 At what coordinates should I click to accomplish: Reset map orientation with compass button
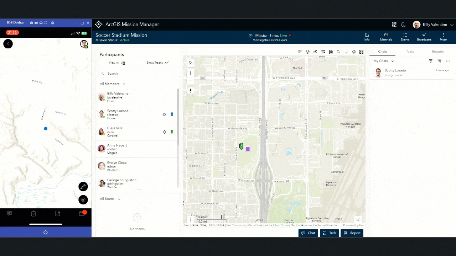pos(191,91)
